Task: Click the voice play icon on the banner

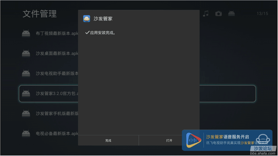Action: [194, 140]
